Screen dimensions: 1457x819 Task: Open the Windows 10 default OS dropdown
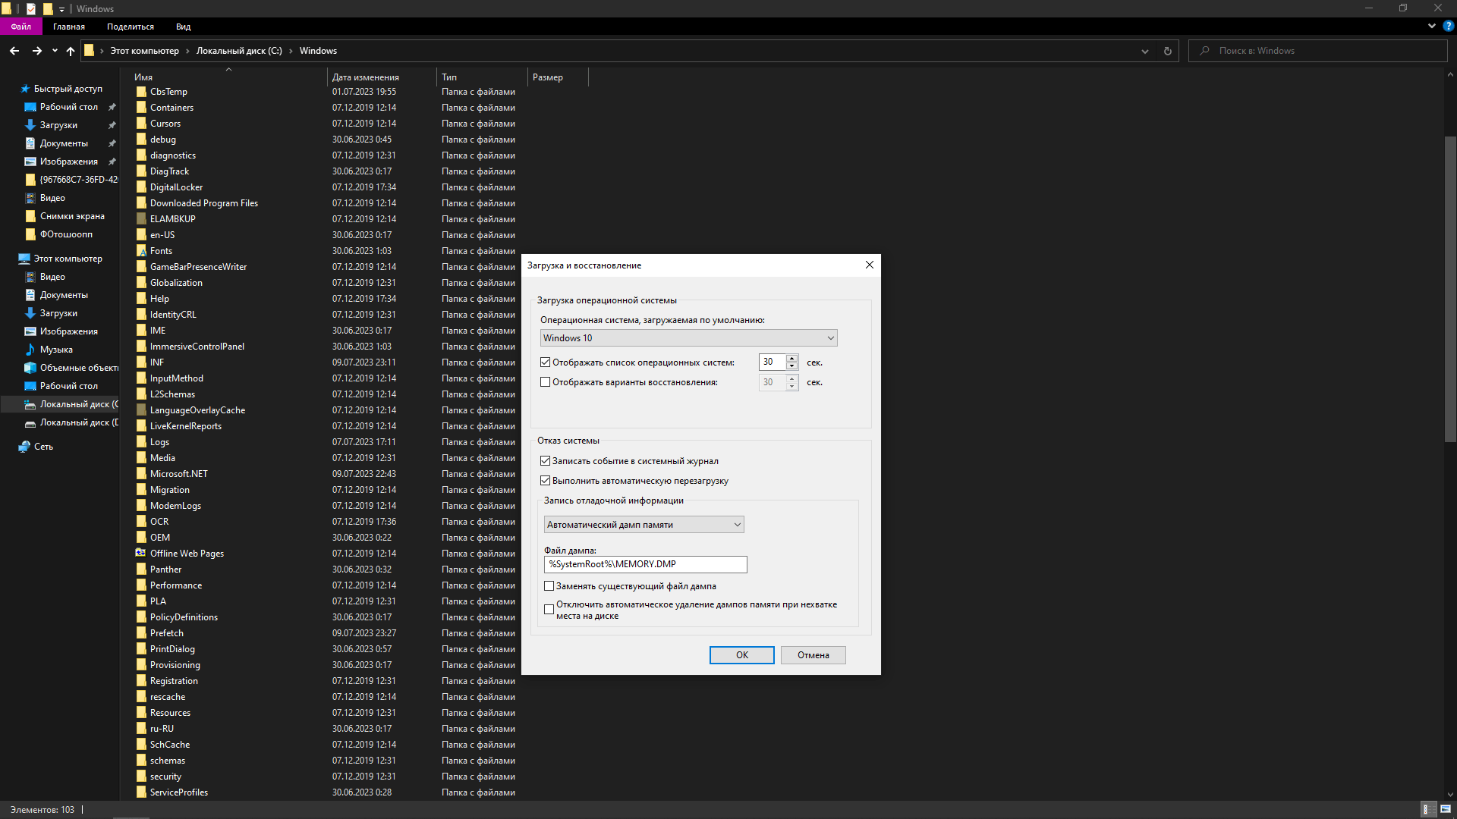[x=688, y=338]
